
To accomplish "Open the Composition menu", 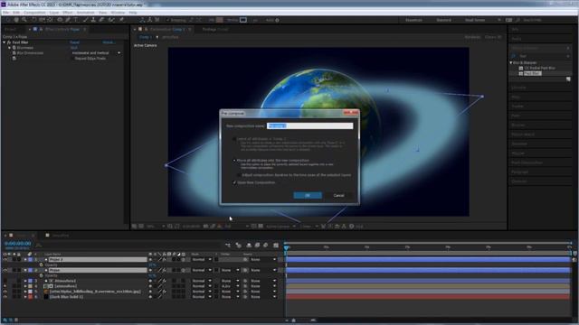I will [34, 13].
